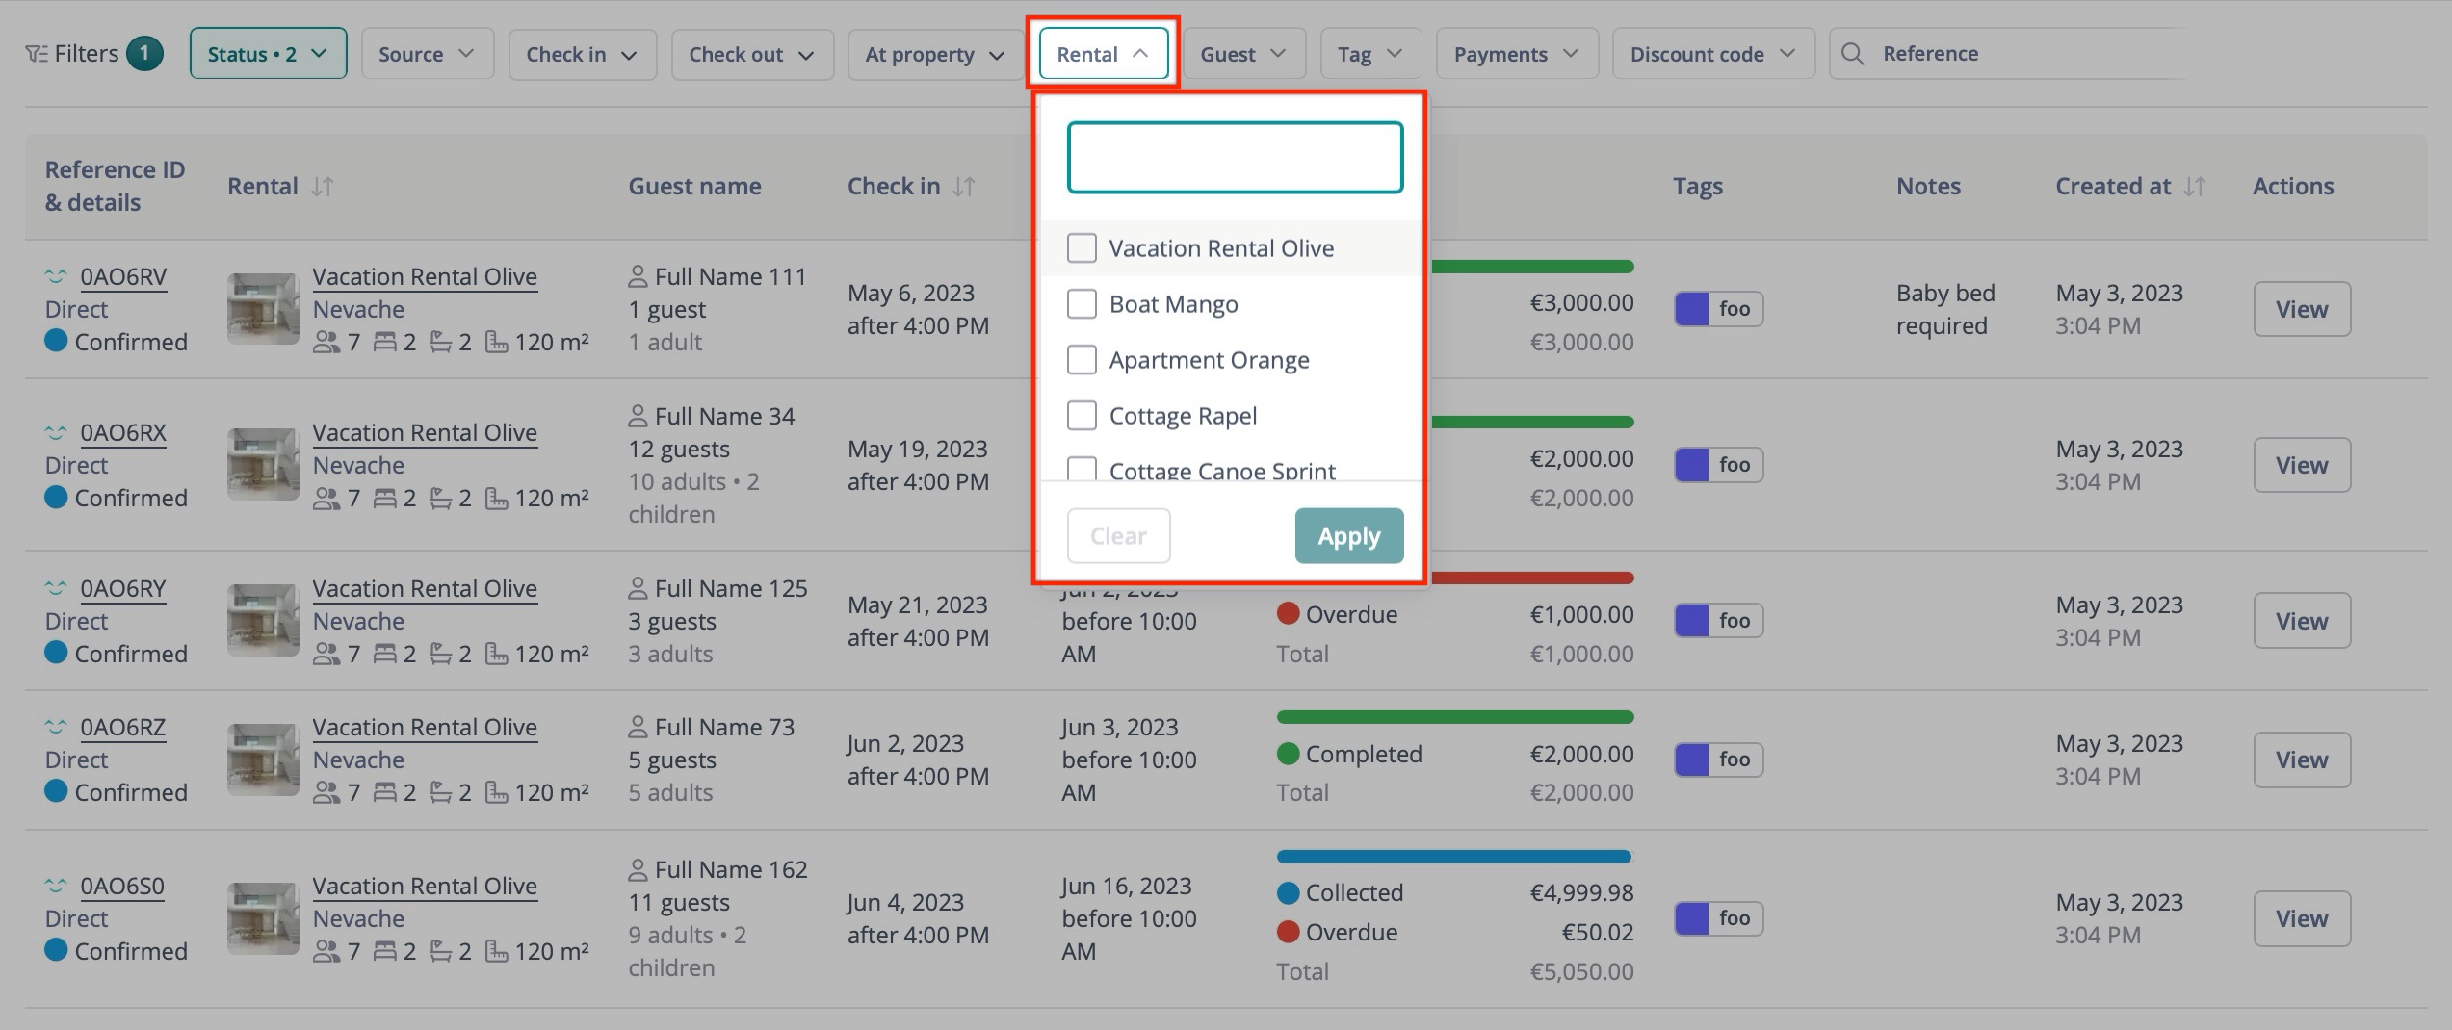Screen dimensions: 2452x1030
Task: Enable the Cottage Rapel checkbox
Action: click(1081, 415)
